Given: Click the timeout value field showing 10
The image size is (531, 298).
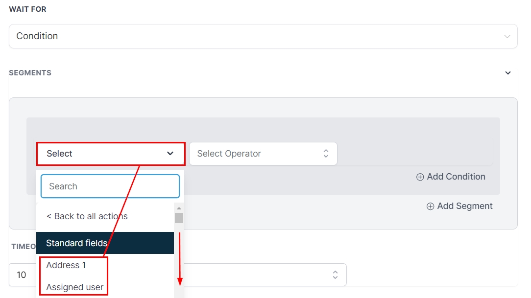Looking at the screenshot, I should 22,275.
